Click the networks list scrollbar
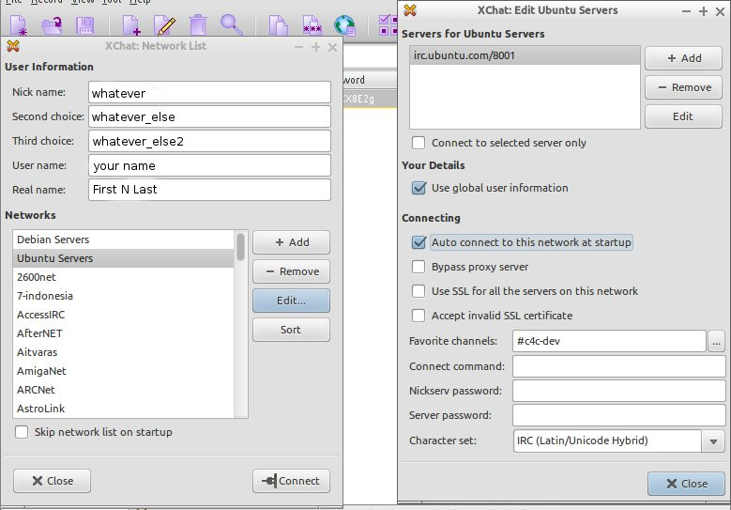 pos(241,247)
